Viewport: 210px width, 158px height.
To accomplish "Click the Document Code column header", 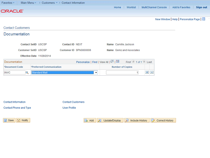I will pos(13,67).
